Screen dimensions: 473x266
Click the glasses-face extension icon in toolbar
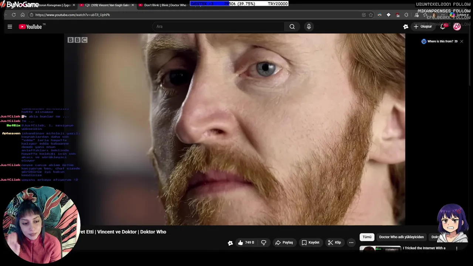[380, 15]
